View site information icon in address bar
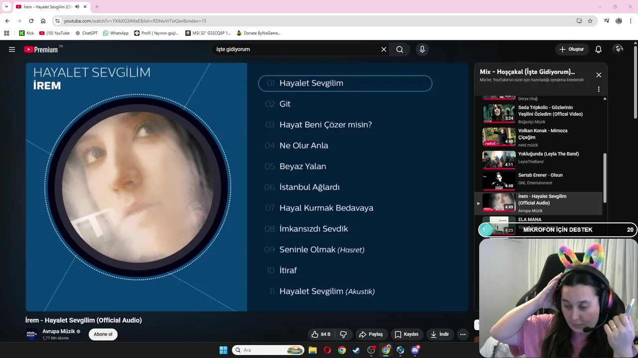 coord(57,21)
